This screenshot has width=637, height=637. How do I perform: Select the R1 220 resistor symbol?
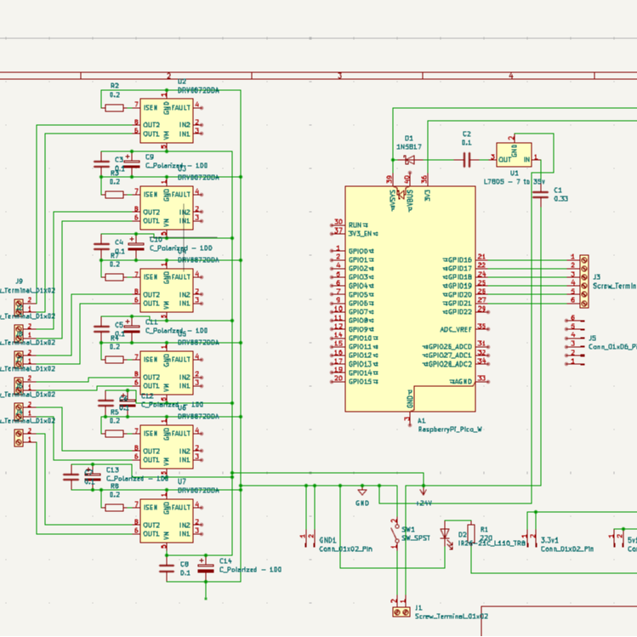pyautogui.click(x=471, y=533)
